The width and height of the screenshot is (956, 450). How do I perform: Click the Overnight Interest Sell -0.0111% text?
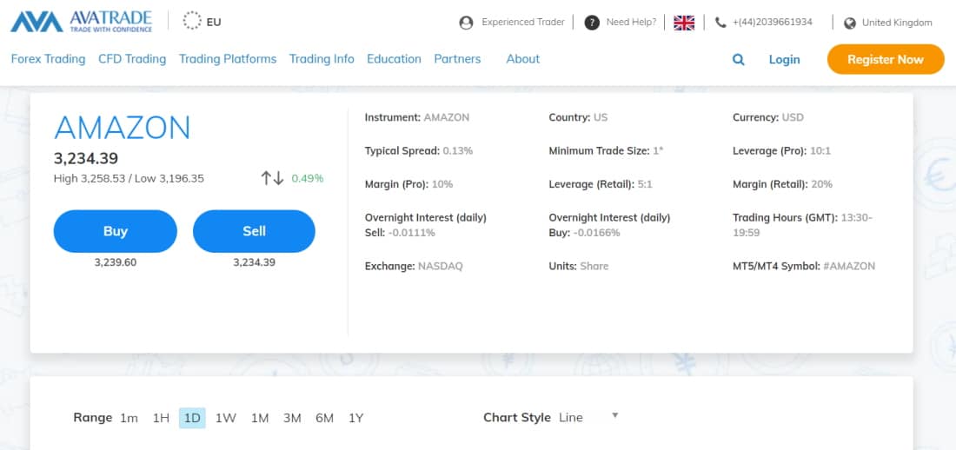click(x=426, y=225)
